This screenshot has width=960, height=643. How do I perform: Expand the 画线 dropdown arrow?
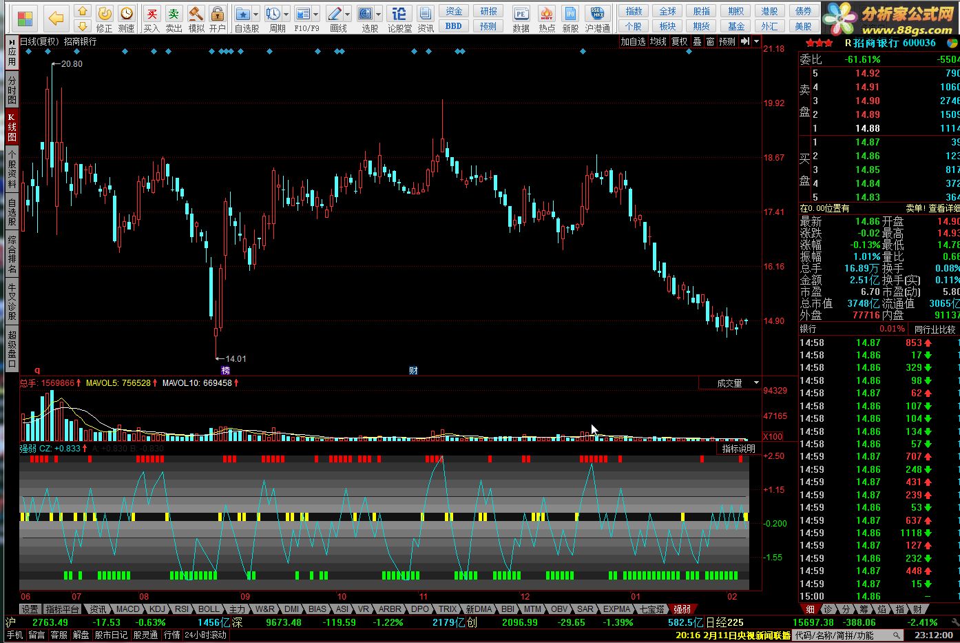(x=348, y=14)
